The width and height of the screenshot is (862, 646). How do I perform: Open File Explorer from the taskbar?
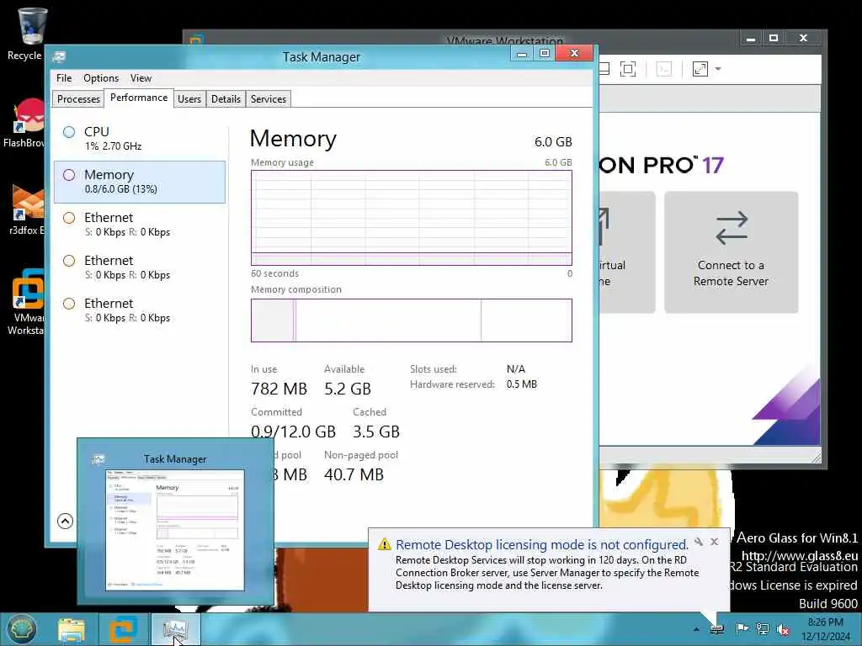click(x=72, y=629)
